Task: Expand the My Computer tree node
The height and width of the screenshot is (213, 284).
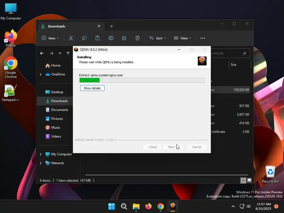Action: [40, 154]
